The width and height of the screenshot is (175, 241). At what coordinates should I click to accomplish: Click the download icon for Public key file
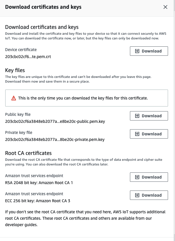(x=137, y=116)
